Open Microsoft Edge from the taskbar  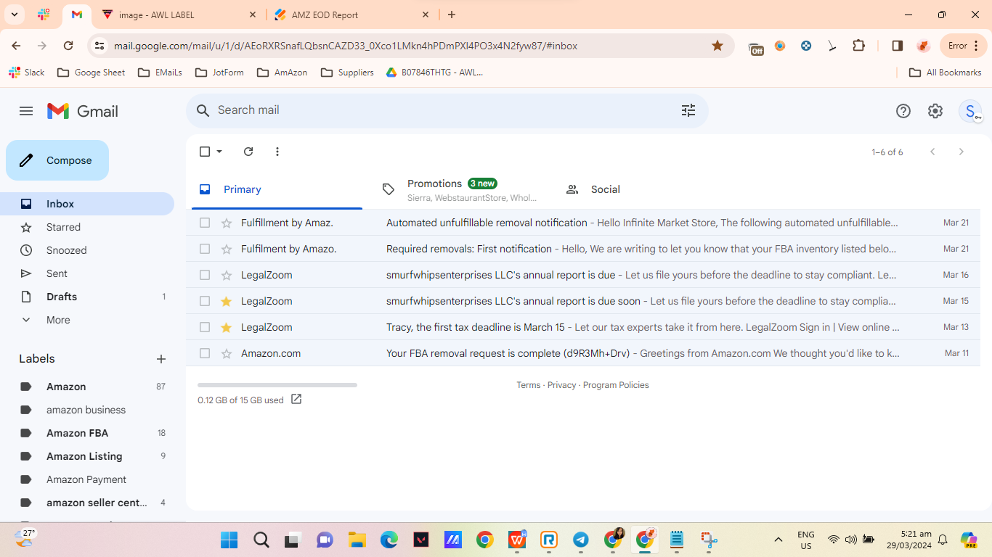pos(389,540)
